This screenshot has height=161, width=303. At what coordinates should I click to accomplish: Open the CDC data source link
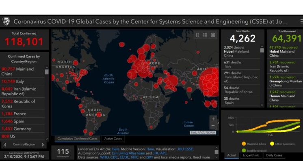click(x=115, y=157)
